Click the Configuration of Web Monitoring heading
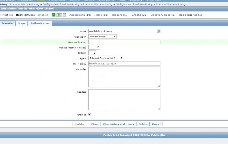Screen dimensions: 228x144 coord(27,9)
